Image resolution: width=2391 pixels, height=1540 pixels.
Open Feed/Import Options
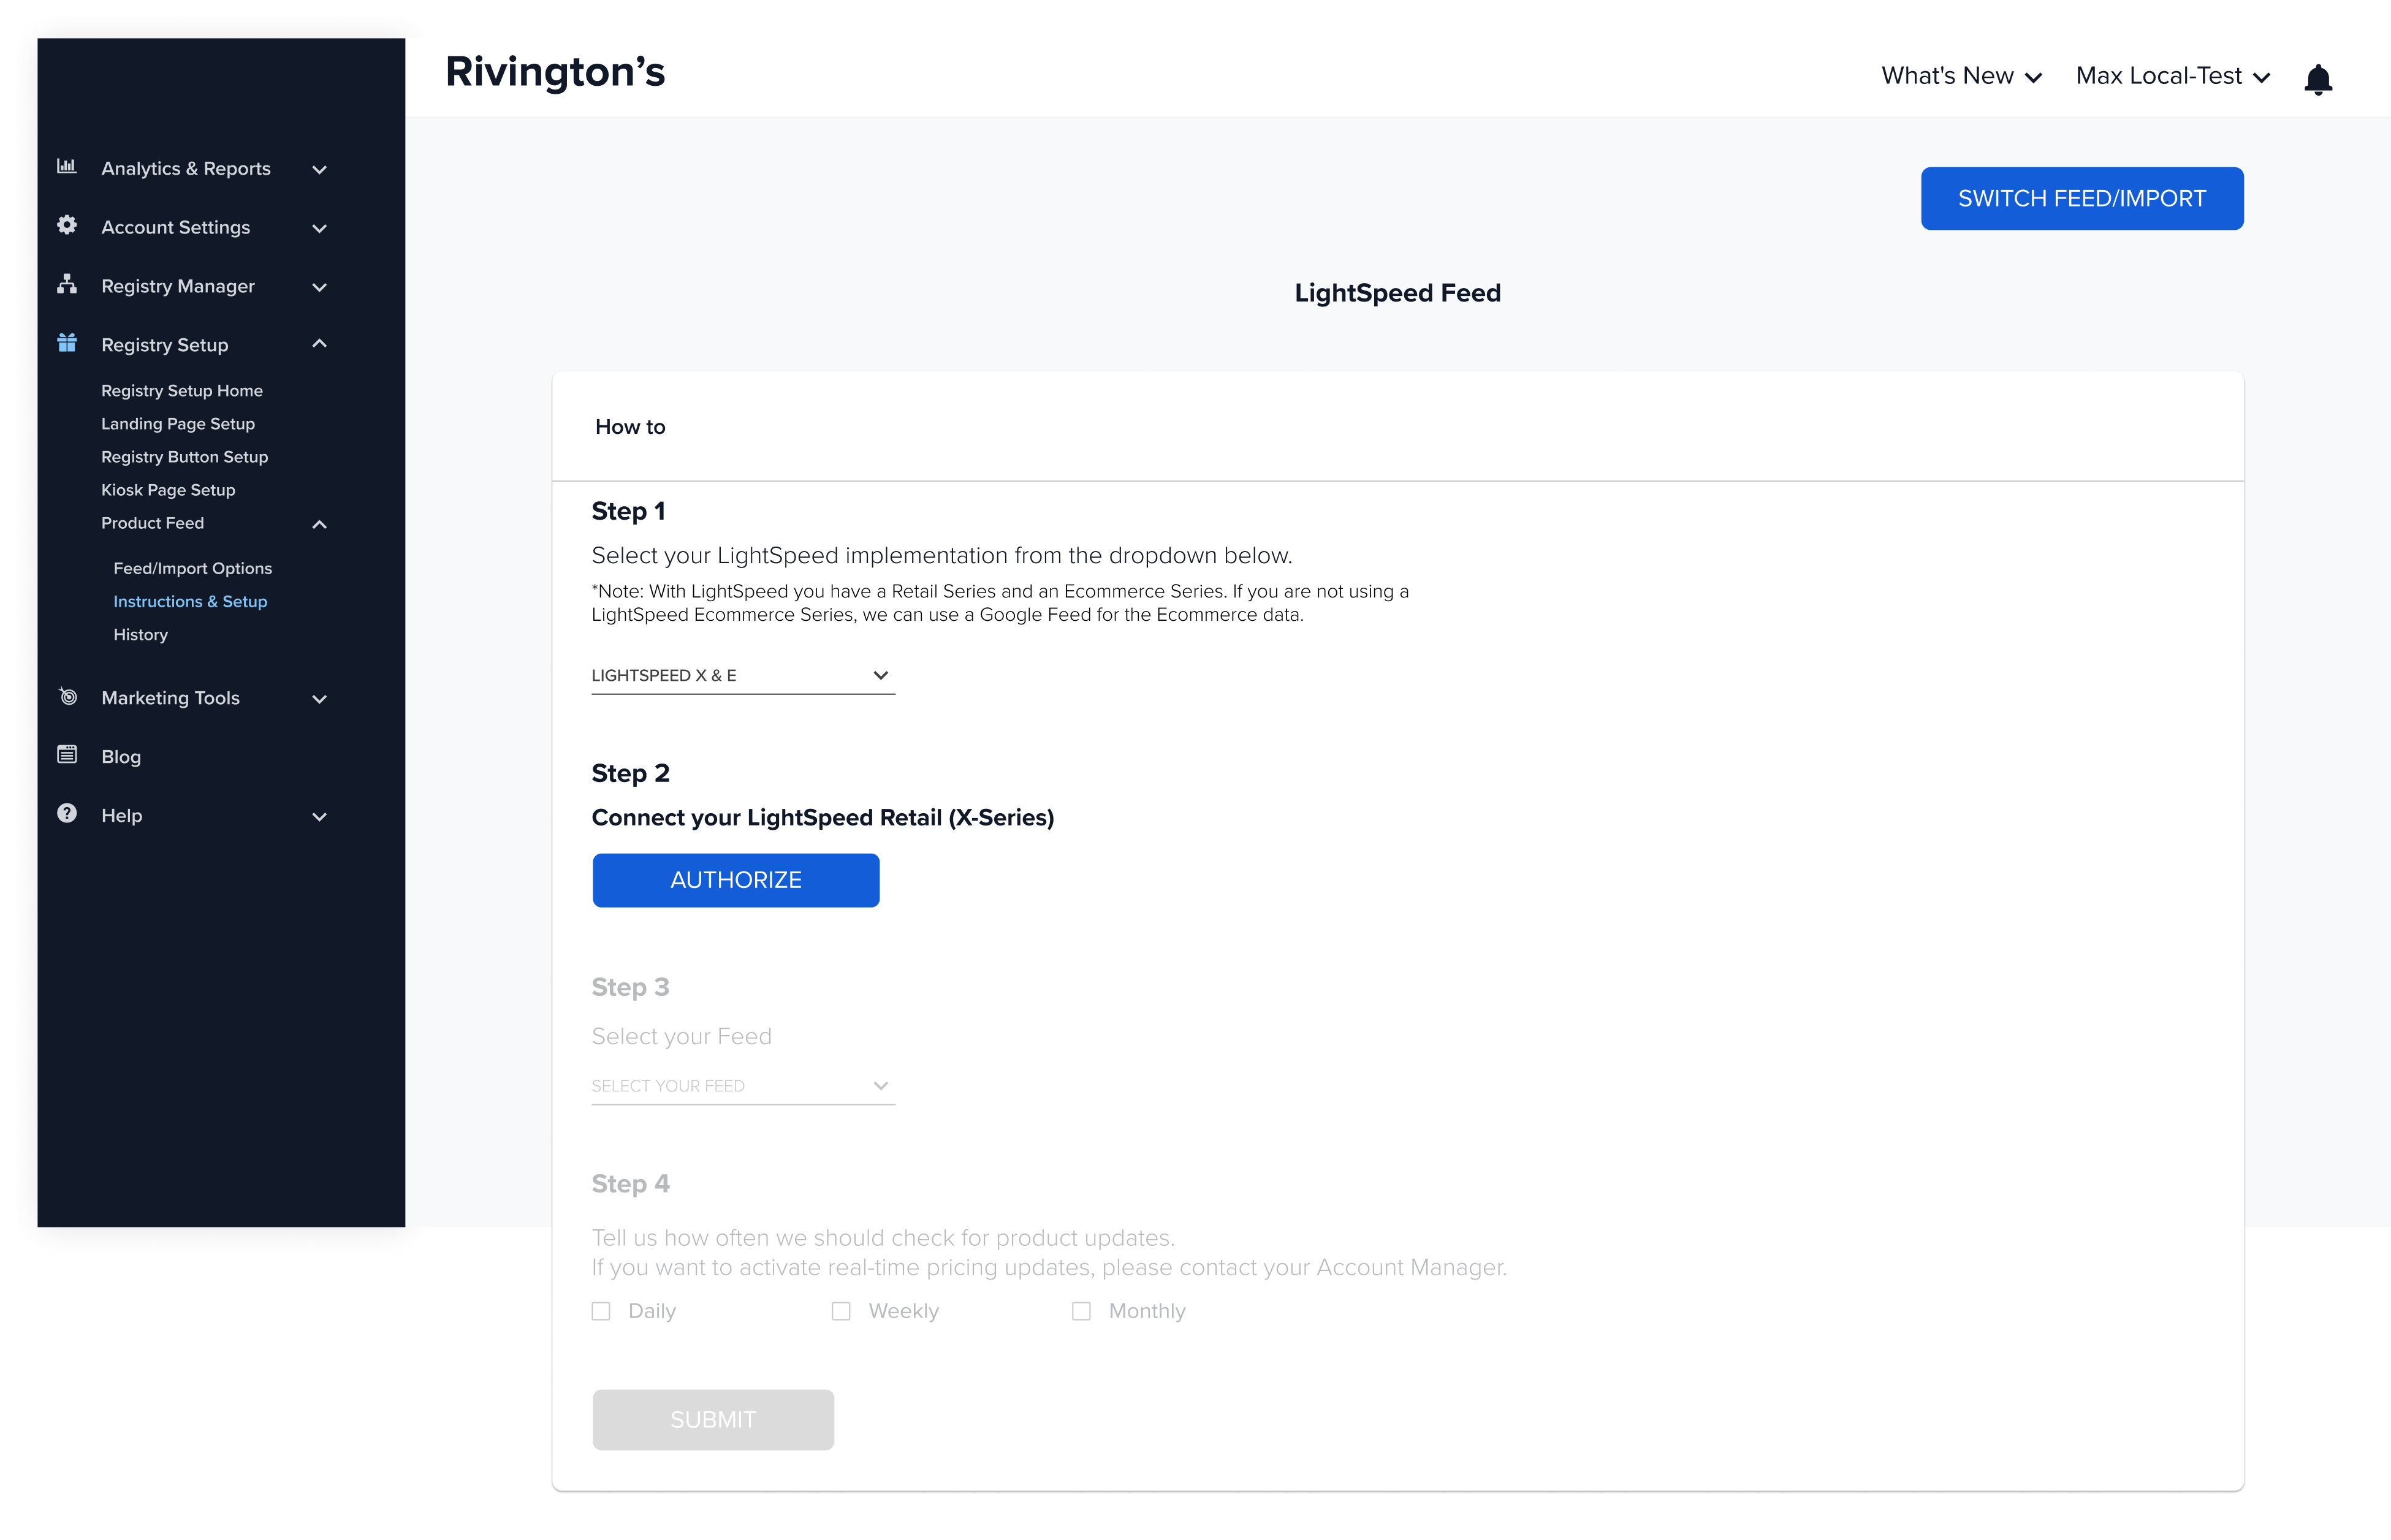[193, 568]
